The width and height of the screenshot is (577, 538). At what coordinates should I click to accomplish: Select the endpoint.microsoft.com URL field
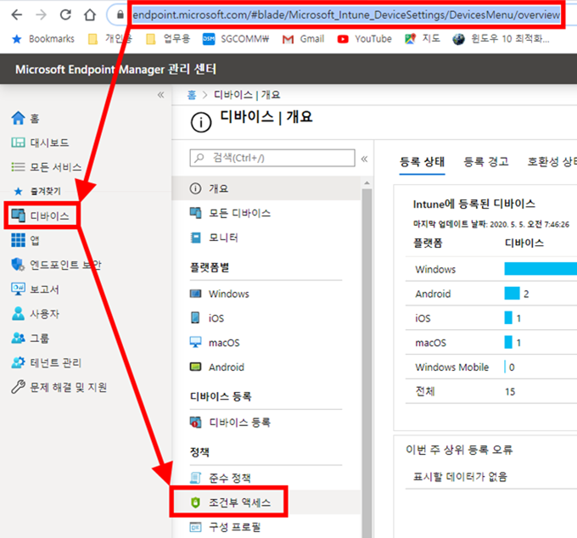tap(346, 15)
